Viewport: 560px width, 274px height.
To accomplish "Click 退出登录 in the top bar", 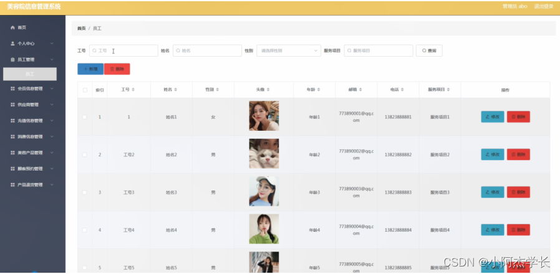I will (543, 6).
